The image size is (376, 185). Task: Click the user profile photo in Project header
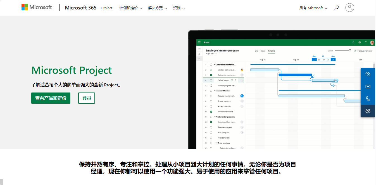(x=372, y=43)
